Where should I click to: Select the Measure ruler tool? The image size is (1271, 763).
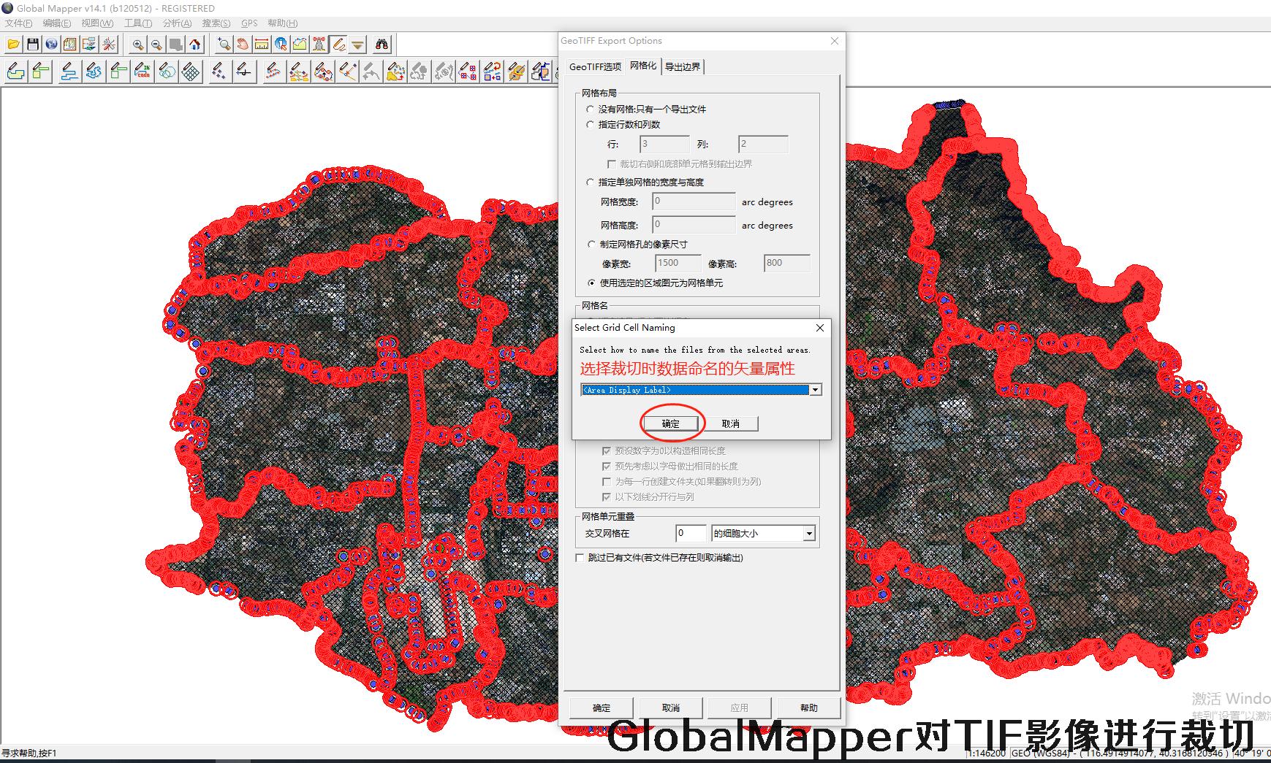coord(262,45)
